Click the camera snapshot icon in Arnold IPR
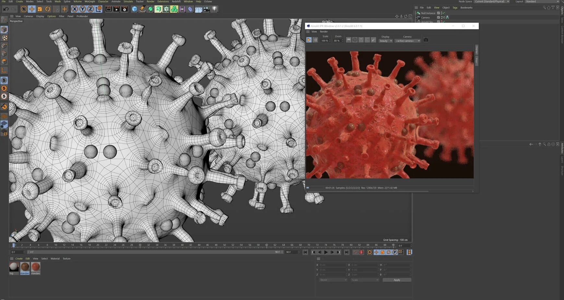Screen dimensions: 564x300 click(x=426, y=40)
